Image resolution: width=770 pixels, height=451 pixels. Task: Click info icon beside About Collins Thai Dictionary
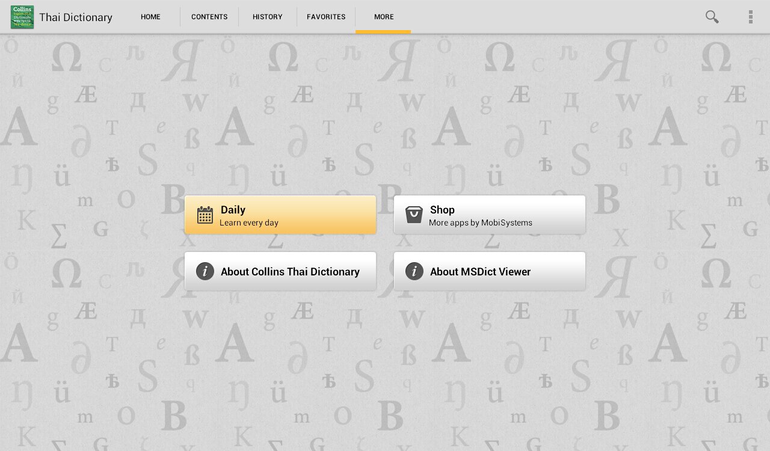point(205,271)
